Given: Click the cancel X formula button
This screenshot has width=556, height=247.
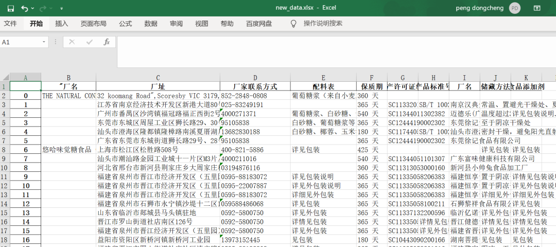Looking at the screenshot, I should (72, 42).
